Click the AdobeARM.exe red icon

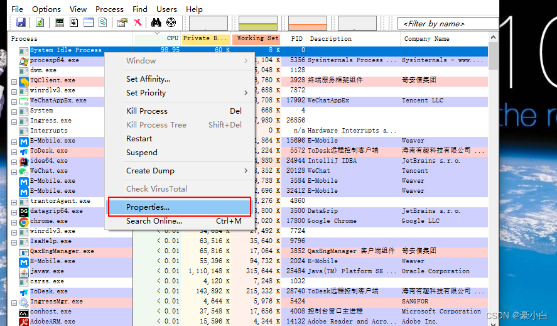(x=24, y=322)
